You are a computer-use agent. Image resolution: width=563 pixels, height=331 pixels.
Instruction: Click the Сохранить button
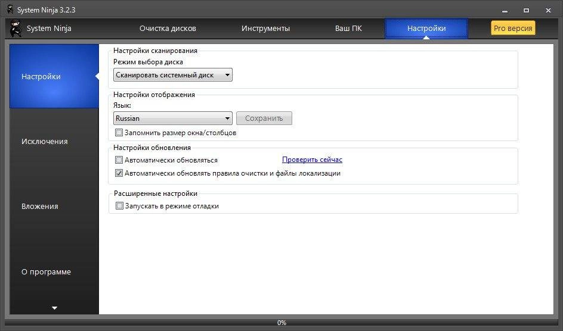tap(264, 118)
